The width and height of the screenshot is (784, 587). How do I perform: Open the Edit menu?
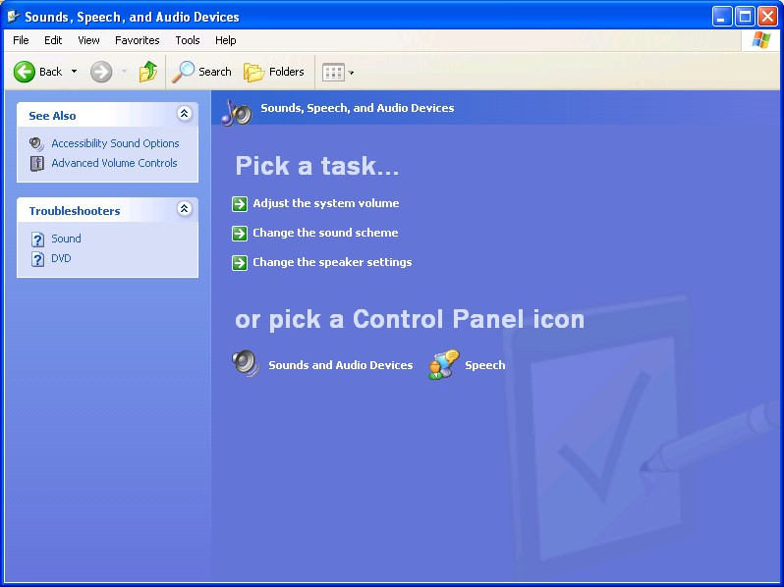53,40
